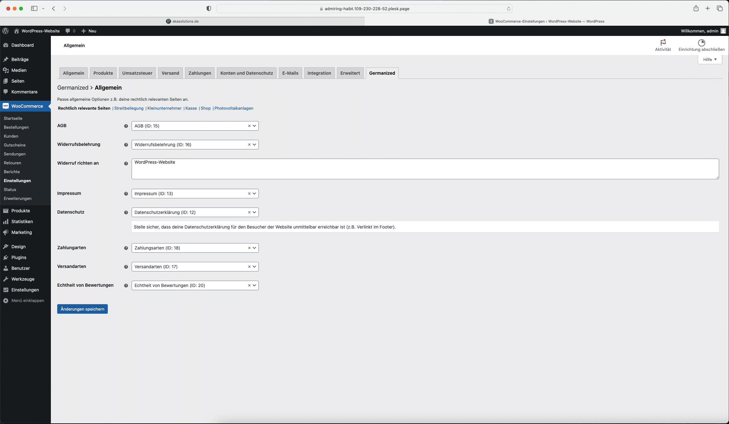Switch to the Integration settings tab

point(319,73)
